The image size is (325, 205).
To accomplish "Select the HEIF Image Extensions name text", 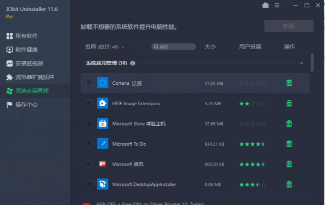I will [136, 103].
